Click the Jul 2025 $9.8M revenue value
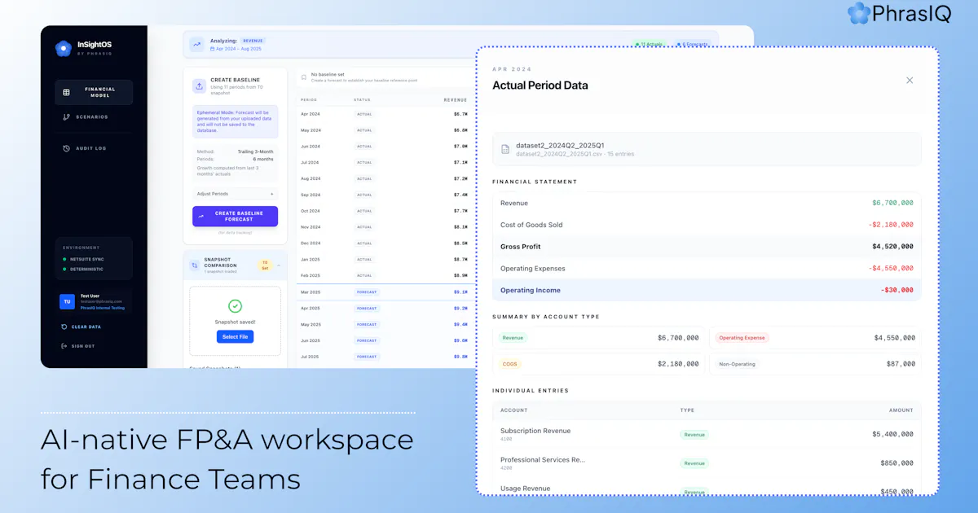 click(460, 357)
